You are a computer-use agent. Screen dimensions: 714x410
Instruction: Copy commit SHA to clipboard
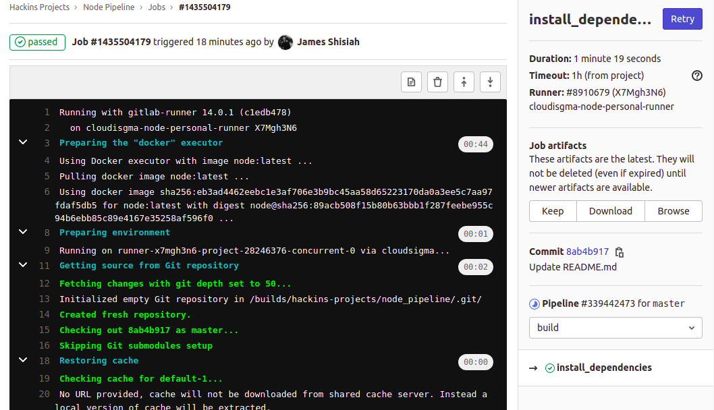620,252
